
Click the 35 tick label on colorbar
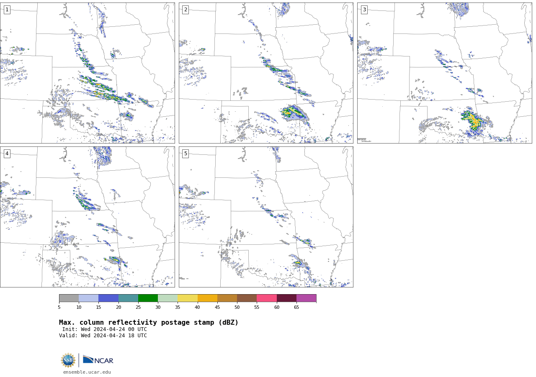point(178,308)
